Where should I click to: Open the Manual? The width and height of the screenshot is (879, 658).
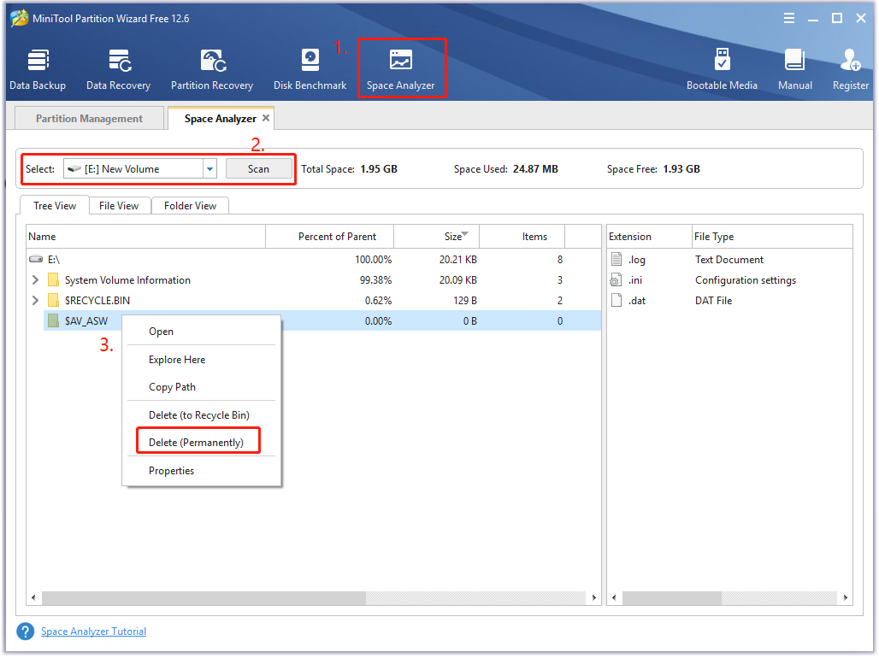click(x=794, y=68)
